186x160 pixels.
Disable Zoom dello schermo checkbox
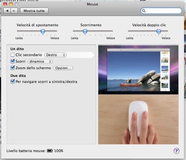(x=13, y=68)
